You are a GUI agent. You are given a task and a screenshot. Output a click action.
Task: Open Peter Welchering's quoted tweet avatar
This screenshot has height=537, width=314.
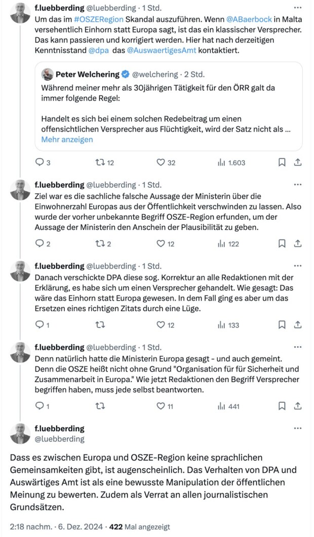tap(48, 74)
